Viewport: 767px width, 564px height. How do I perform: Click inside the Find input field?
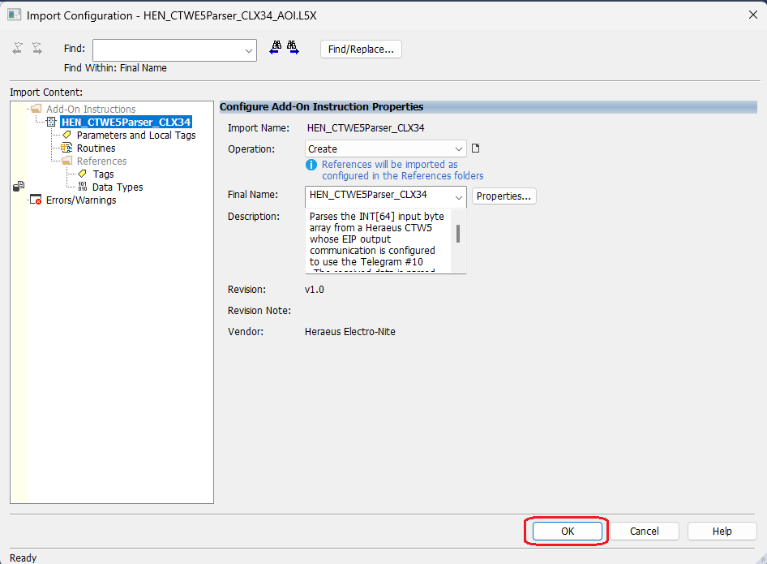pos(168,50)
